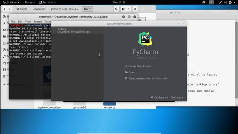The height and width of the screenshot is (134, 238).
Task: Open the terminal View menu
Action: (28, 22)
